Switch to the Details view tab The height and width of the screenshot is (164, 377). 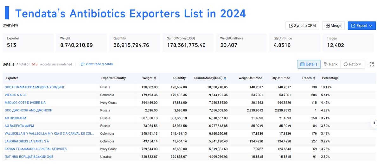[x=309, y=64]
